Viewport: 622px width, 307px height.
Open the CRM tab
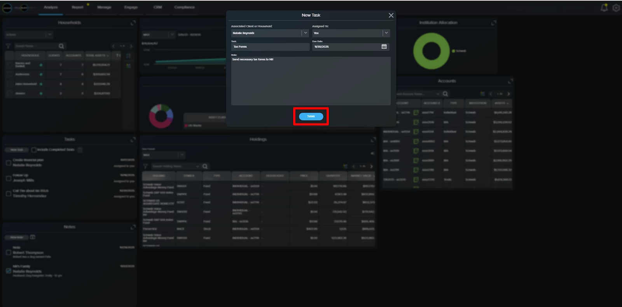point(157,7)
